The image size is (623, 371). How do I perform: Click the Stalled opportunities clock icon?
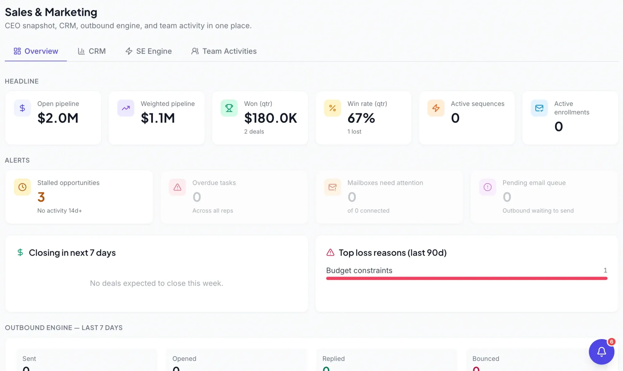tap(22, 187)
